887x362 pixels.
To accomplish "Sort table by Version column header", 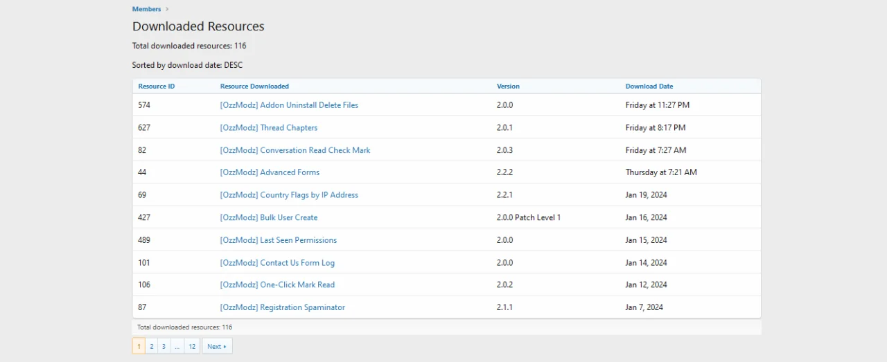I will 508,87.
